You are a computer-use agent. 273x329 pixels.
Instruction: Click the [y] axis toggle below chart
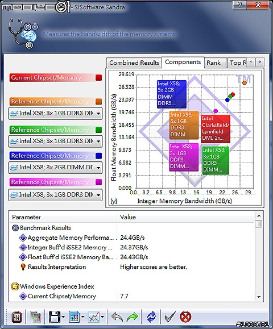click(114, 201)
